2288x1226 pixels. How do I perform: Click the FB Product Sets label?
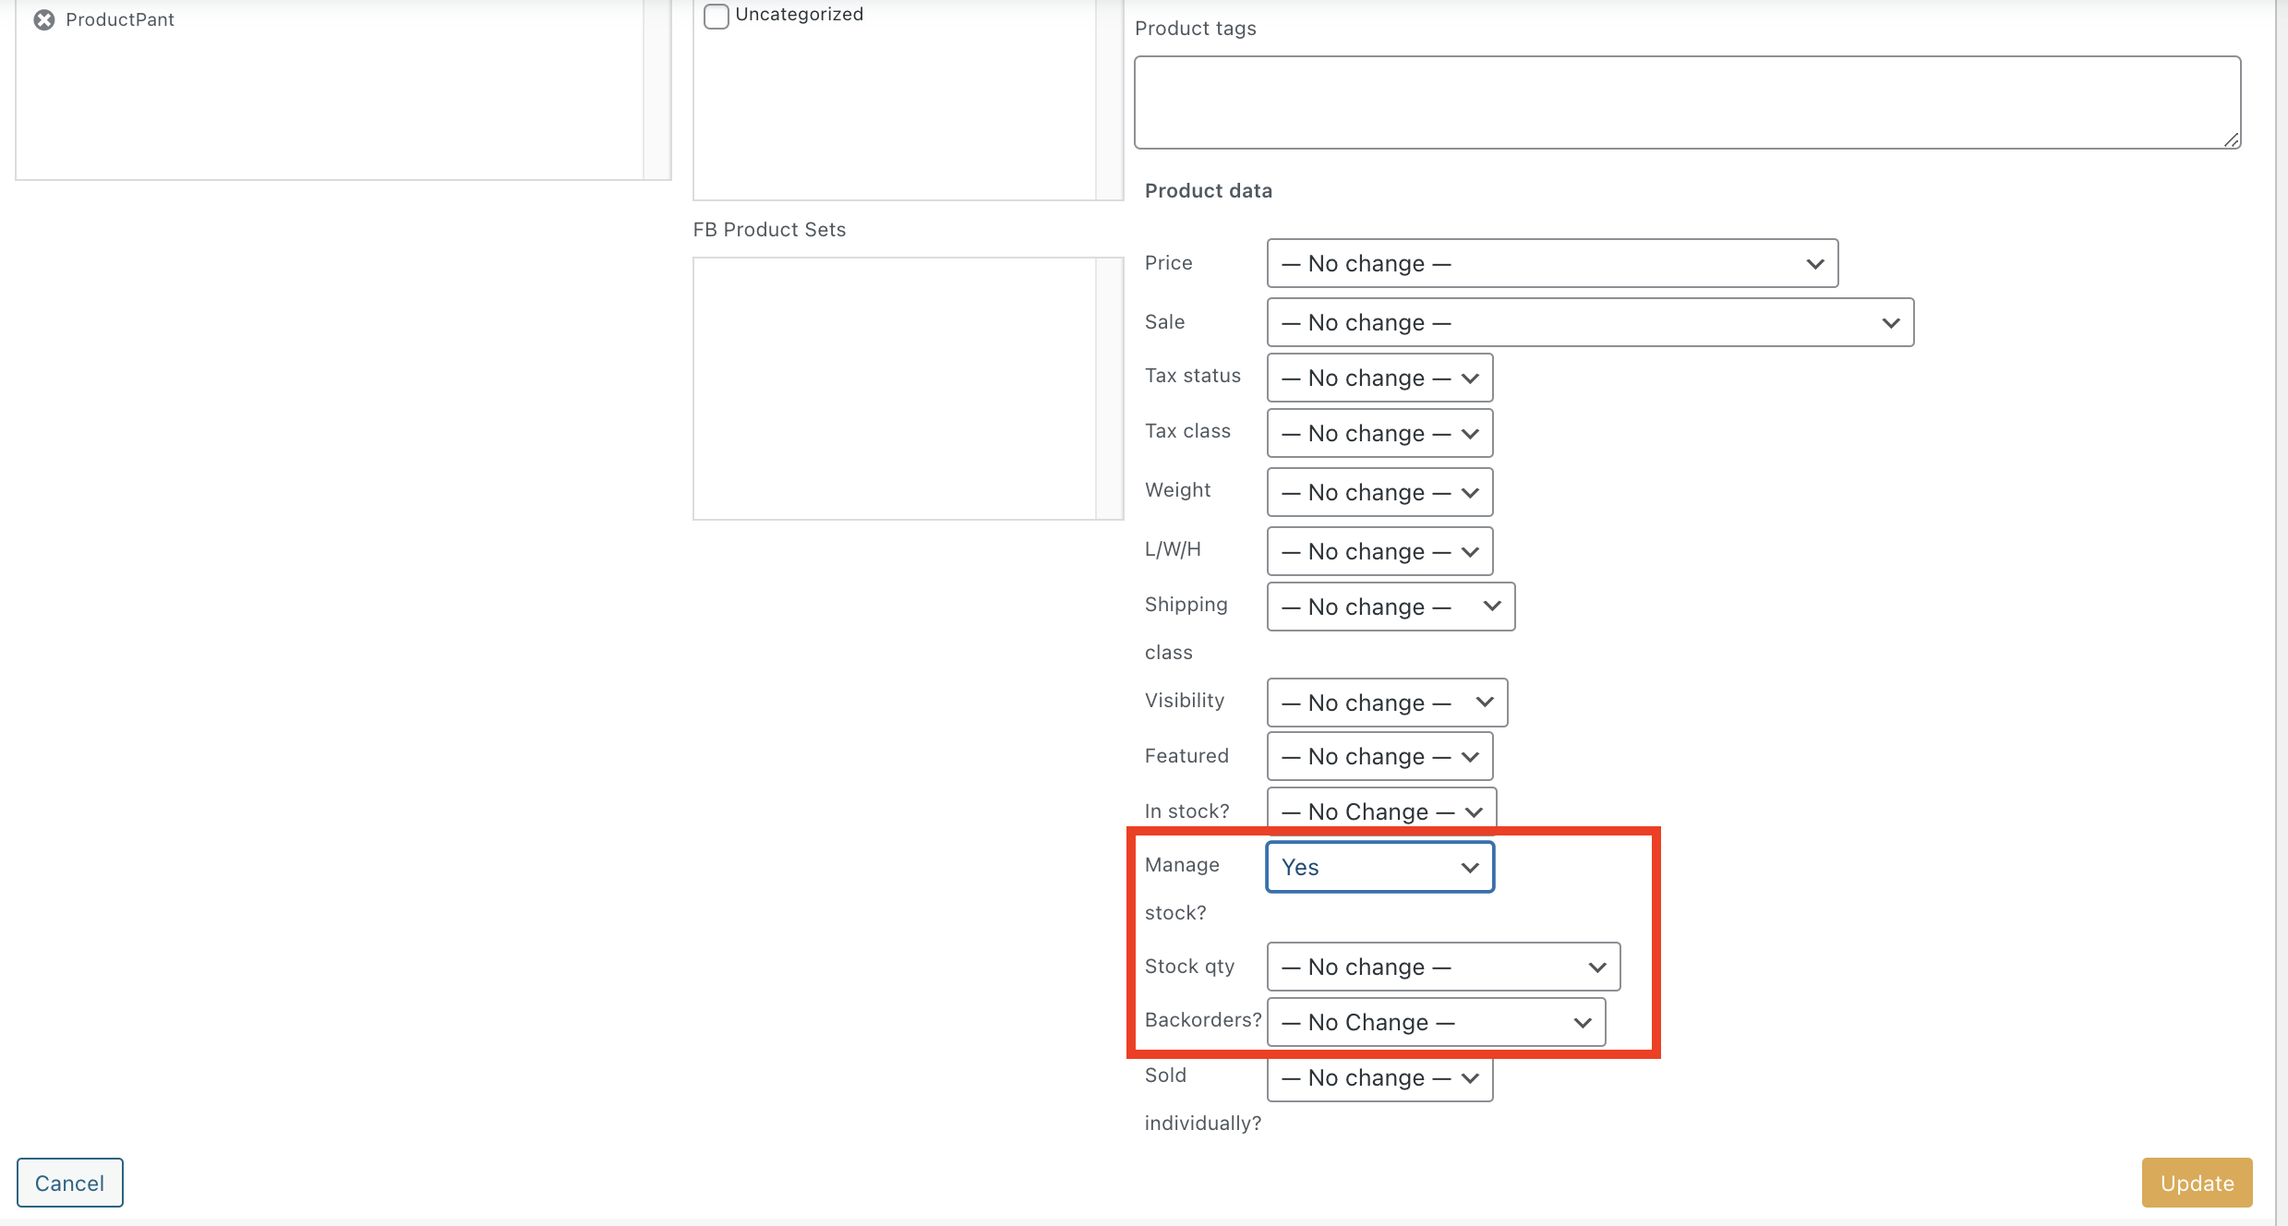(x=769, y=229)
